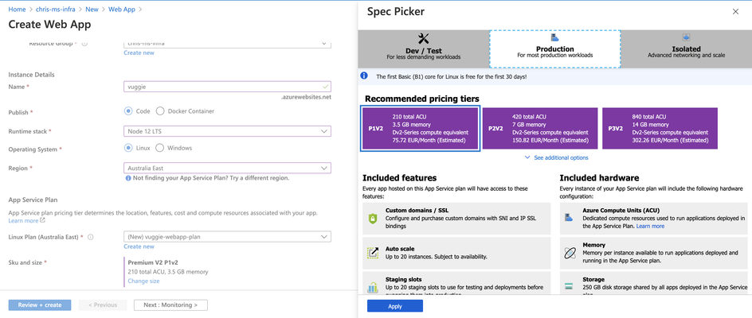Open the Runtime stack dropdown
This screenshot has height=318, width=752.
pos(227,131)
